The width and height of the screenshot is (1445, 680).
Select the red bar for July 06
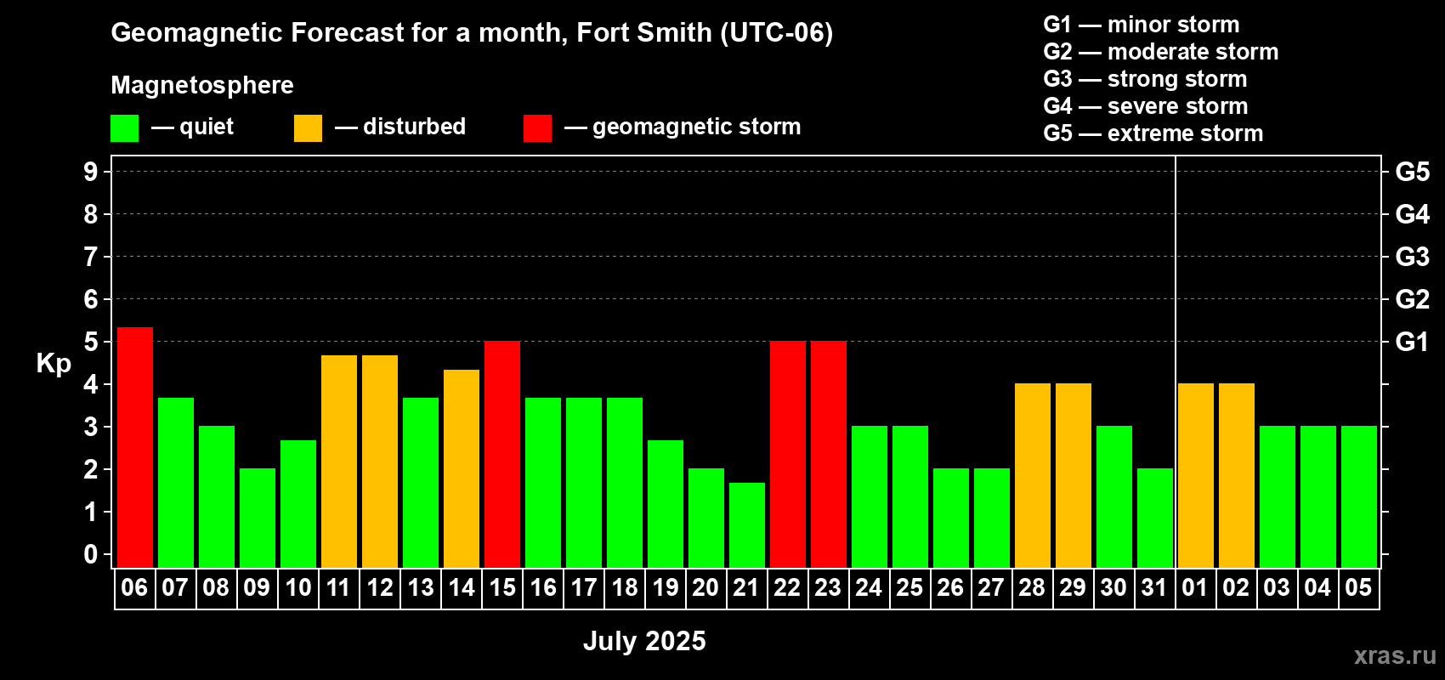(135, 447)
